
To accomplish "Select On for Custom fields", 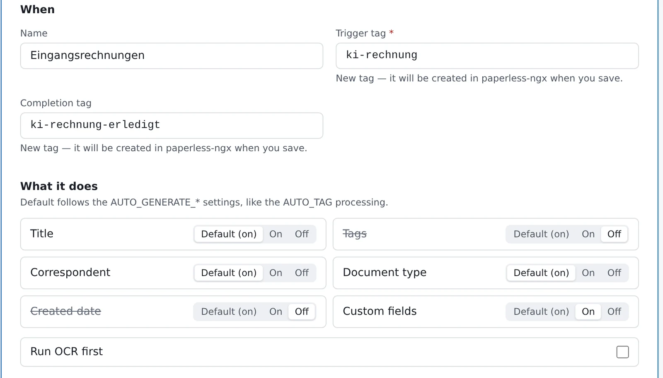I will click(588, 312).
